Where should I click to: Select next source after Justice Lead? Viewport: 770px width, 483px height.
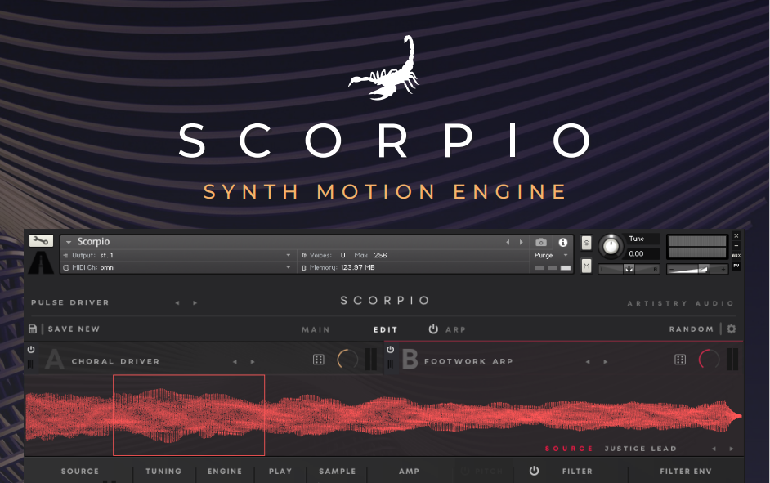point(732,449)
